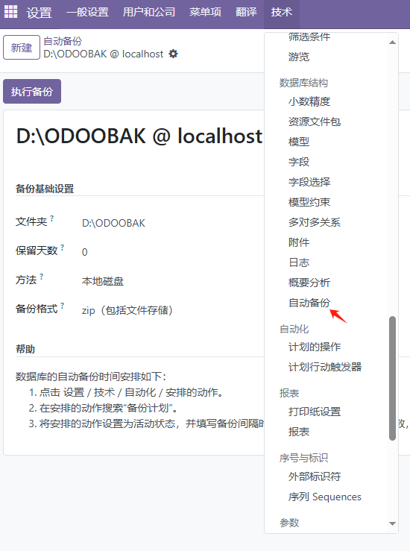This screenshot has width=410, height=551.
Task: Click the dropdown scrollbar up arrow
Action: 392,42
